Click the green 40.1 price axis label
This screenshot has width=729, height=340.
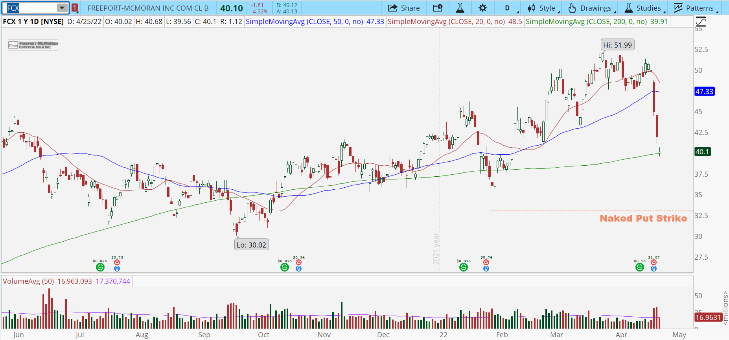coord(702,152)
